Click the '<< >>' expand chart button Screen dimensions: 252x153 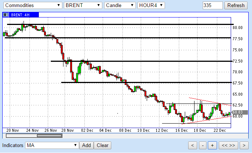(x=228, y=146)
